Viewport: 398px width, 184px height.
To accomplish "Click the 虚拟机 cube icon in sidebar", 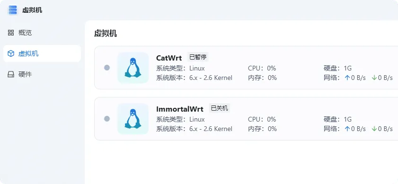I will [x=11, y=53].
